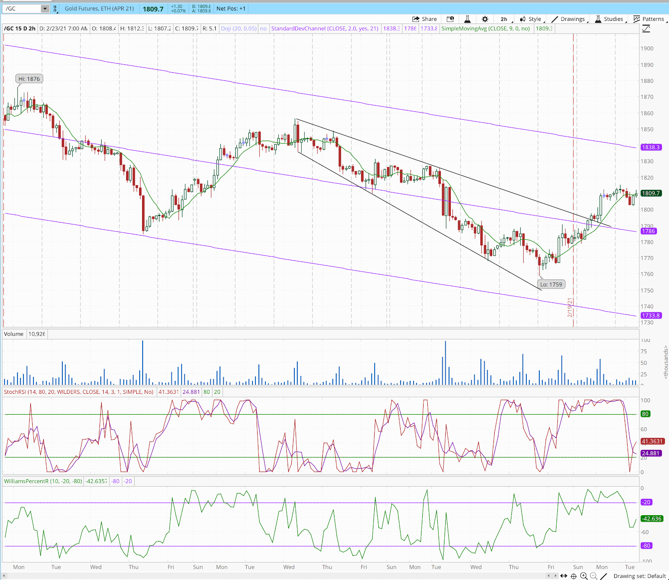
Task: Click the Lo: 1759 price bubble
Action: pos(551,284)
